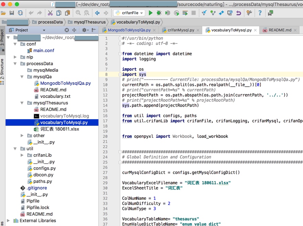Collapse the conf folder
This screenshot has height=226, width=303.
[15, 44]
